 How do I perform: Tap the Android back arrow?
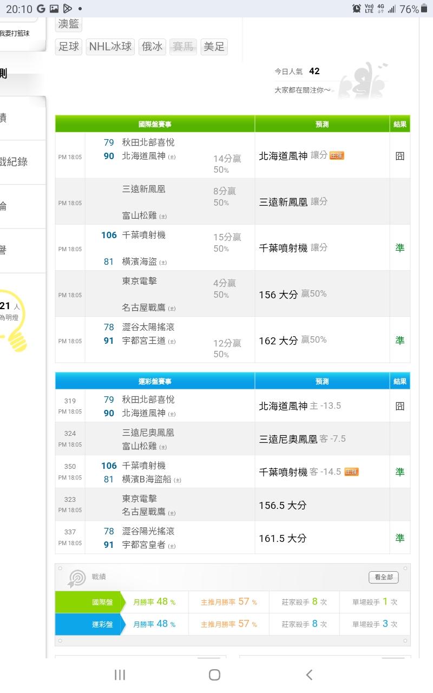[309, 675]
